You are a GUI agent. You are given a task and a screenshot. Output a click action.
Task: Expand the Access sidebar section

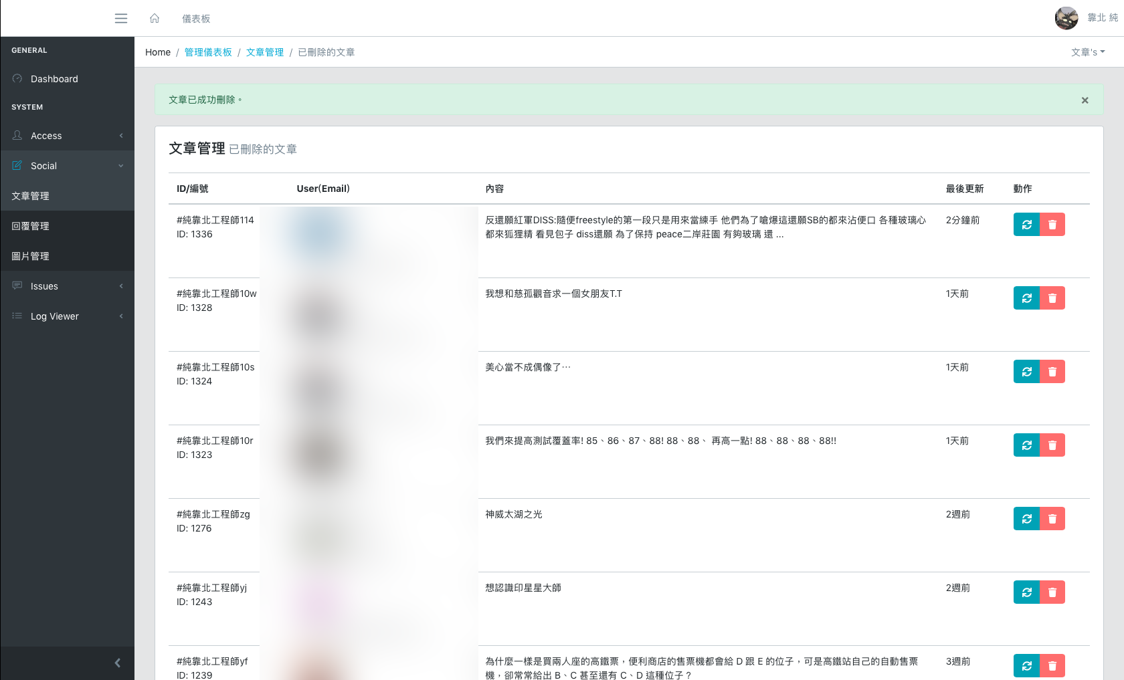pyautogui.click(x=67, y=136)
